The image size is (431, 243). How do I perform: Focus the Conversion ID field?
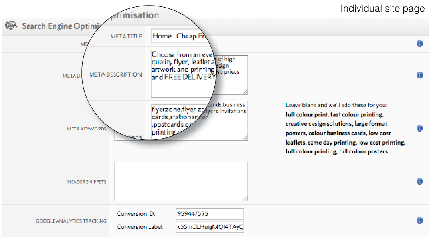(209, 214)
